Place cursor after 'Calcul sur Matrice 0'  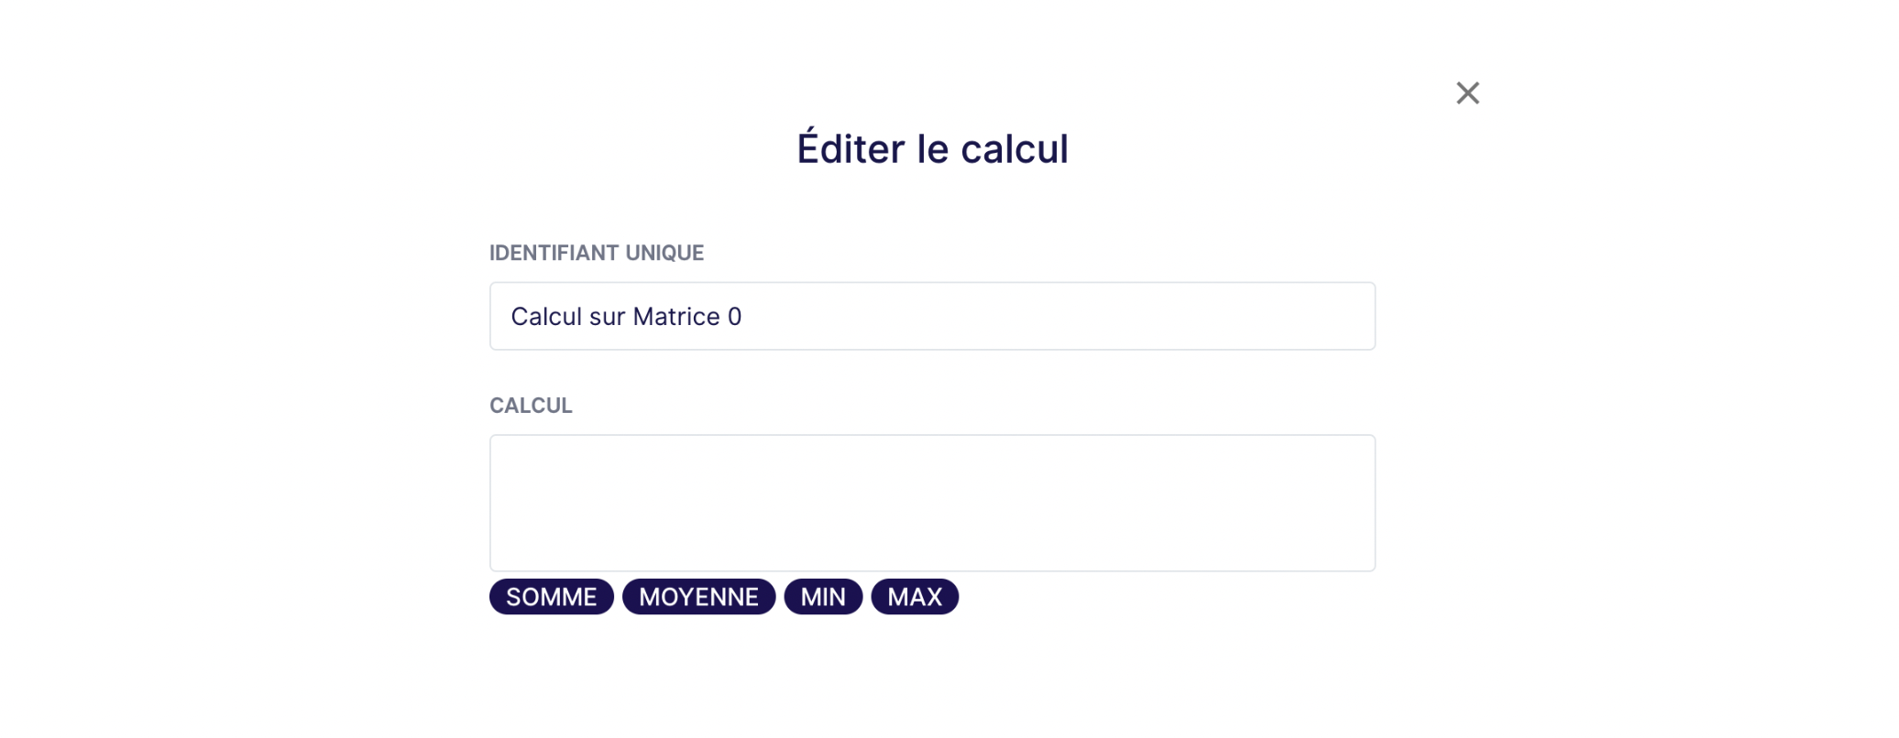tap(744, 317)
